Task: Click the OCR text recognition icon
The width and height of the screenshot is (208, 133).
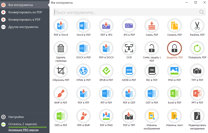Action: (129, 48)
